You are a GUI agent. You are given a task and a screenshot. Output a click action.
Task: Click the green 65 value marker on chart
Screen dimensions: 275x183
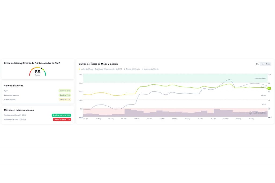point(269,88)
